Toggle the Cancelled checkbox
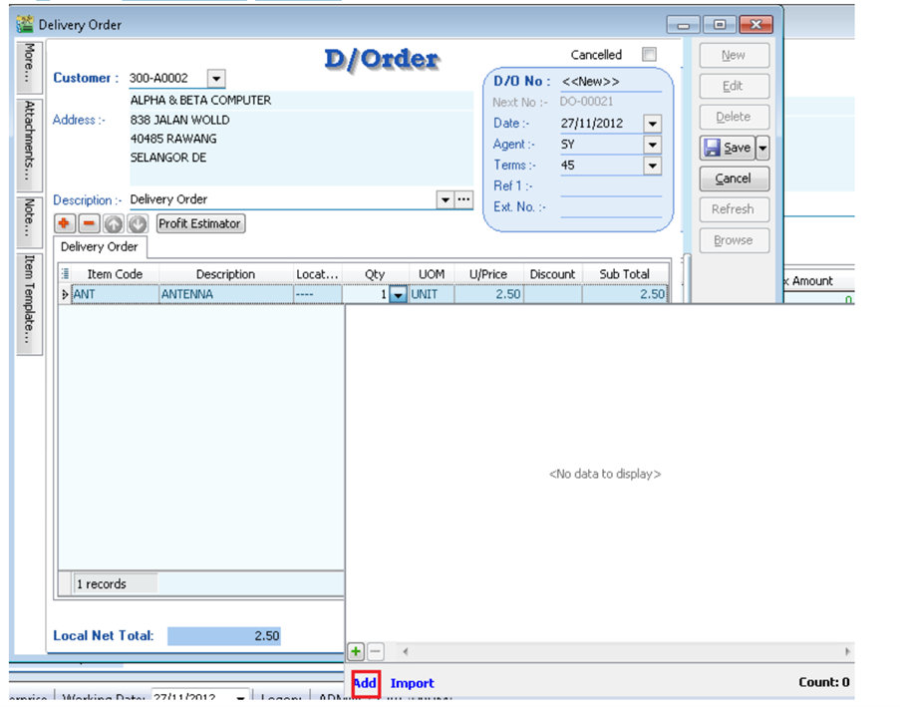 (649, 55)
